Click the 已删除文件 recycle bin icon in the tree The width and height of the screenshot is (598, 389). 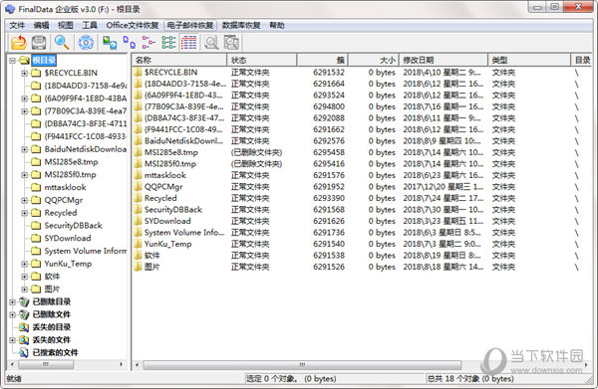[24, 314]
